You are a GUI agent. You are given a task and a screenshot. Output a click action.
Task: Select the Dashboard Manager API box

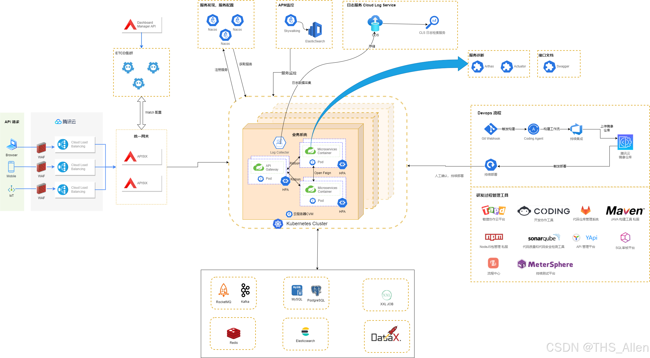(142, 25)
